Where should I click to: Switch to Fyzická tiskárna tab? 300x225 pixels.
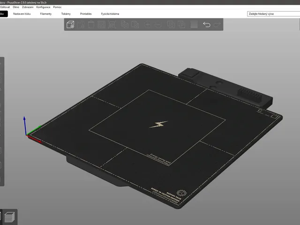click(x=110, y=14)
